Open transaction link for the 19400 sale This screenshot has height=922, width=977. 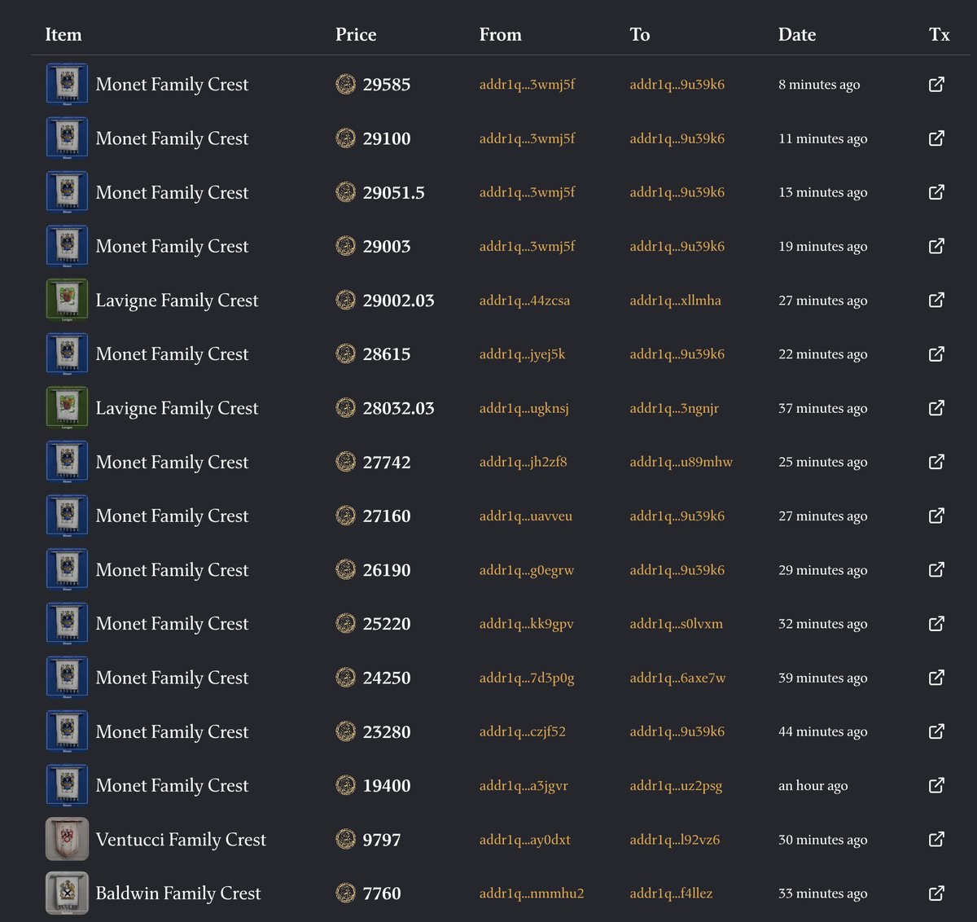pos(936,785)
